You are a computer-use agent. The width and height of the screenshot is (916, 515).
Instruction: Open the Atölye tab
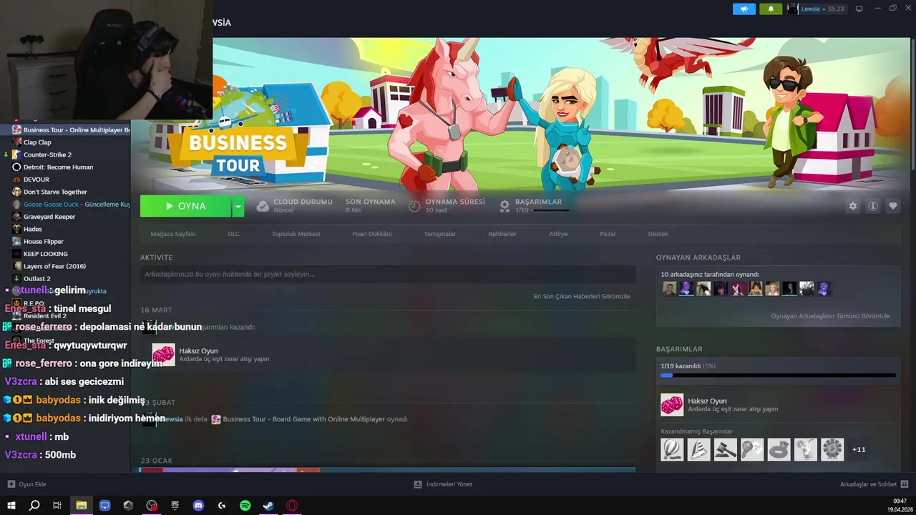pos(558,234)
